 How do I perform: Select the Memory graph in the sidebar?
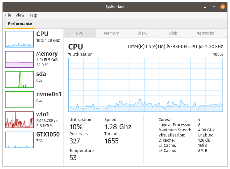pos(19,59)
